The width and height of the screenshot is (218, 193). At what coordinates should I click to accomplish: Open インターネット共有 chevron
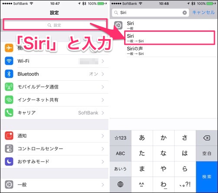(x=103, y=100)
